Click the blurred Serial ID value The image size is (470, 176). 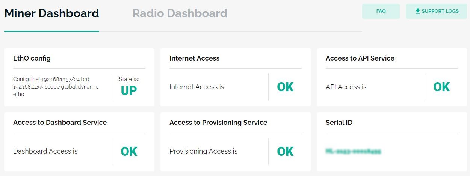tap(353, 151)
